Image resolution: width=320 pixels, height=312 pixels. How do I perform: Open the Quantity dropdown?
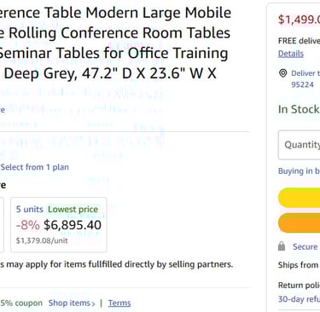point(299,145)
